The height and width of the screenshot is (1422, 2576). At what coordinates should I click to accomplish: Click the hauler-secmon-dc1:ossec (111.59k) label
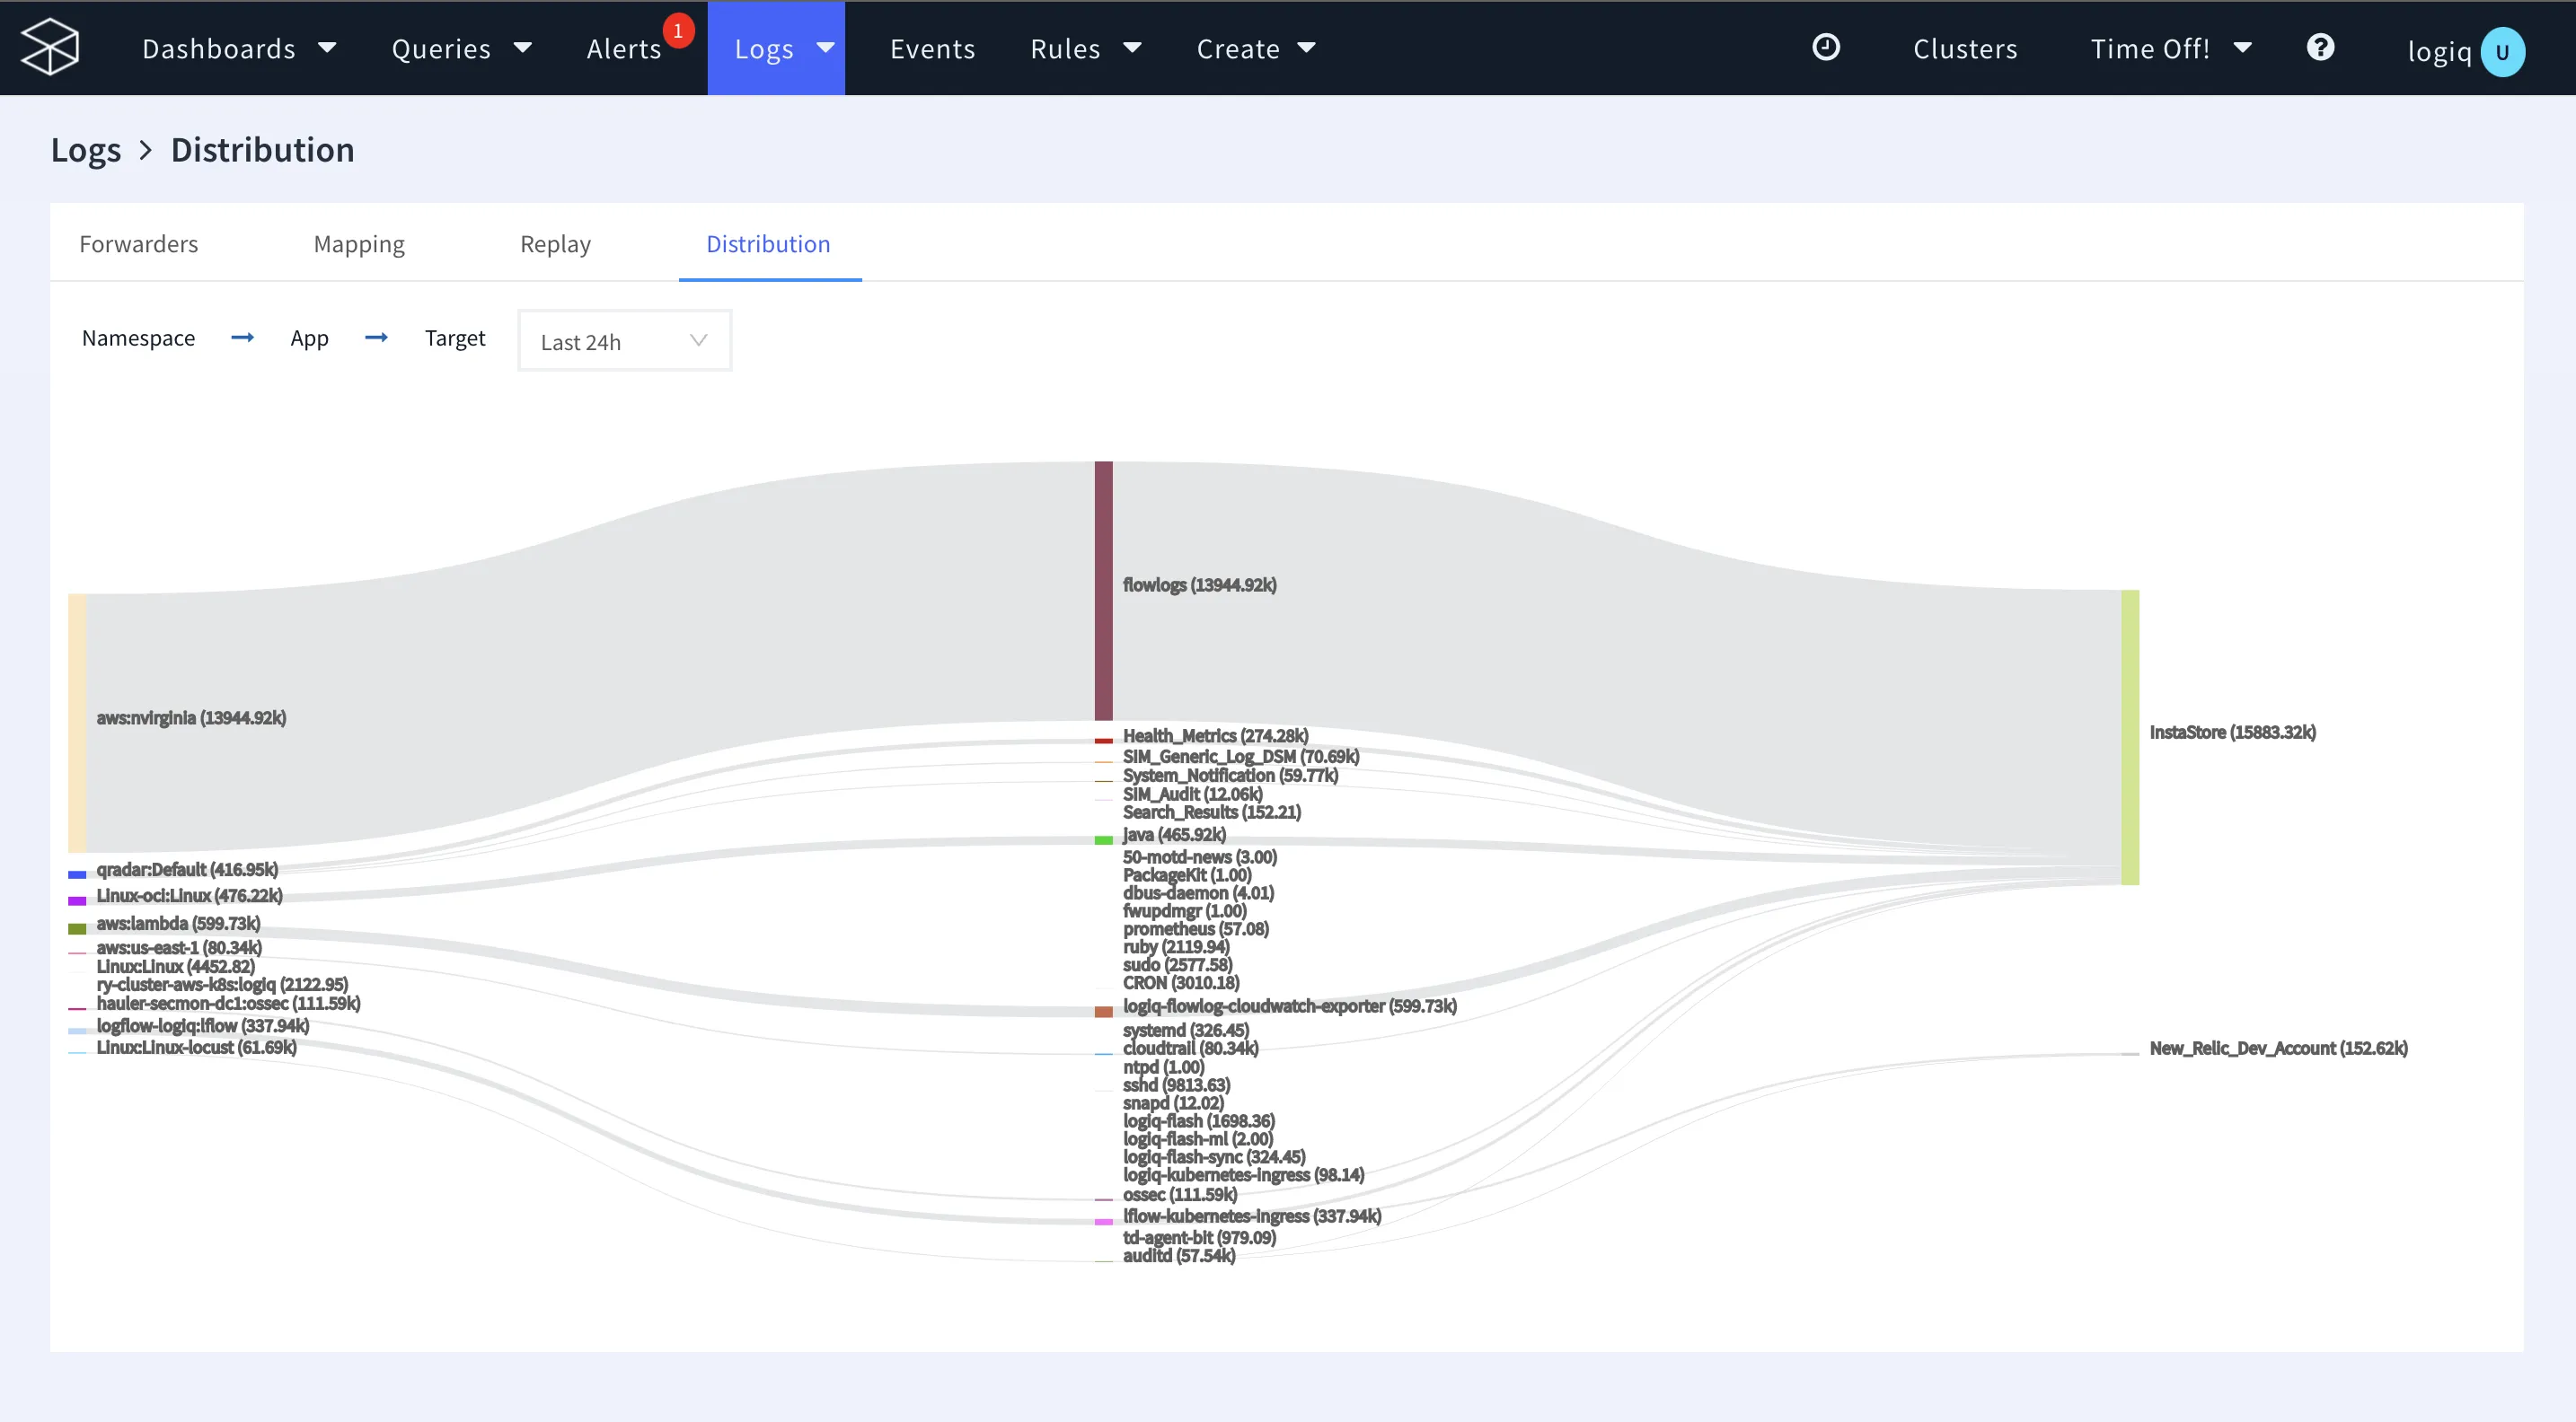(228, 1004)
